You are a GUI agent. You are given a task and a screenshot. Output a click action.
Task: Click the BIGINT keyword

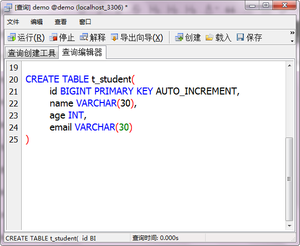tap(76, 91)
